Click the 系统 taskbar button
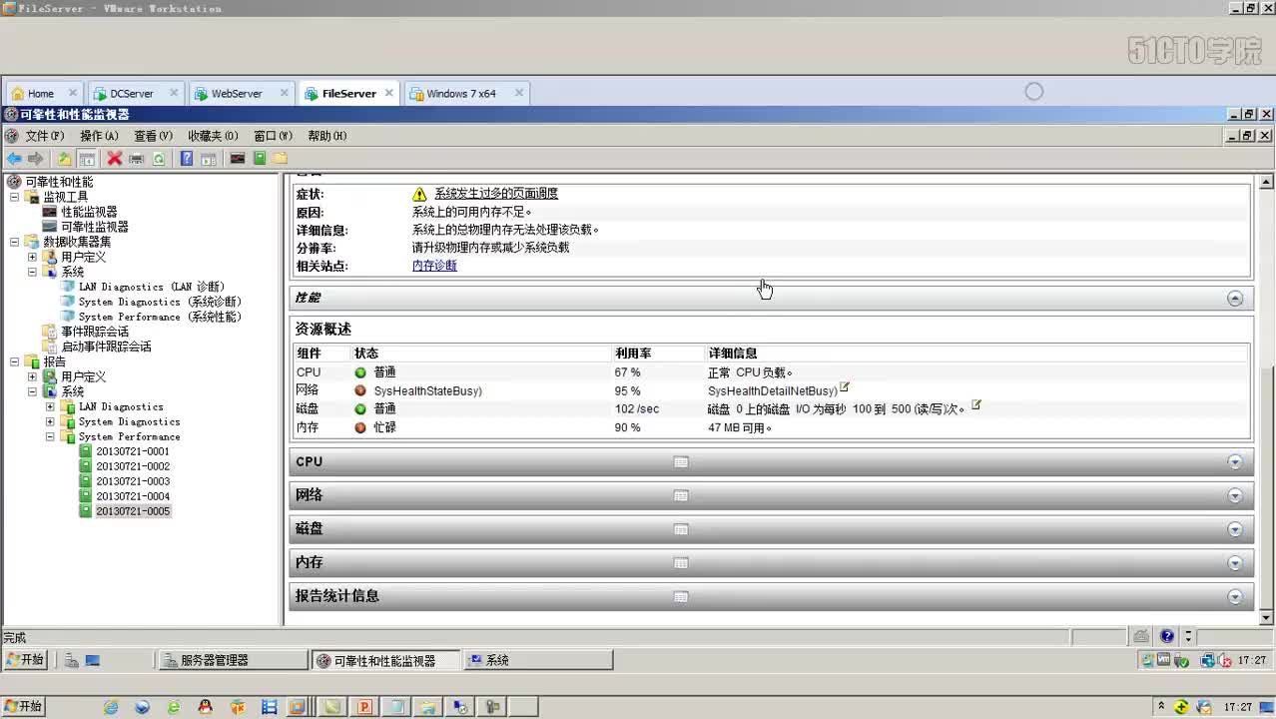The height and width of the screenshot is (719, 1276). pos(539,660)
